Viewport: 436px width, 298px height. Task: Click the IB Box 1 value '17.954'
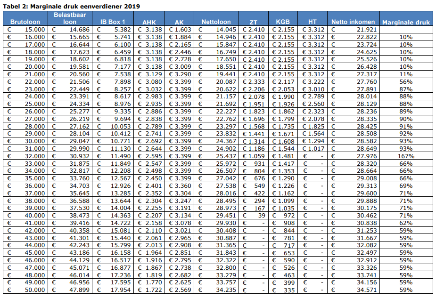[x=121, y=290]
